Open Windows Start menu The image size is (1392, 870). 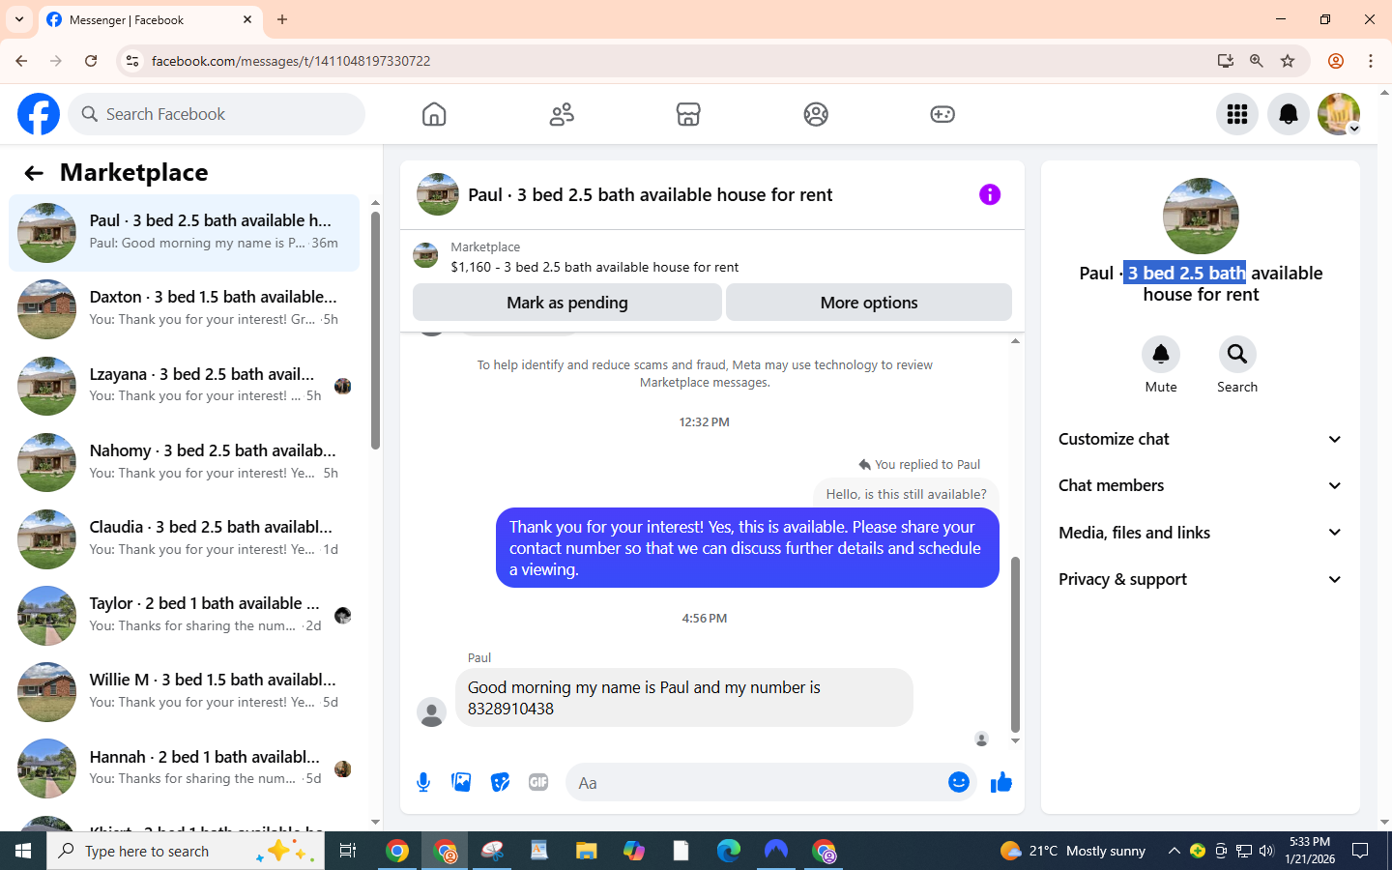click(x=23, y=851)
